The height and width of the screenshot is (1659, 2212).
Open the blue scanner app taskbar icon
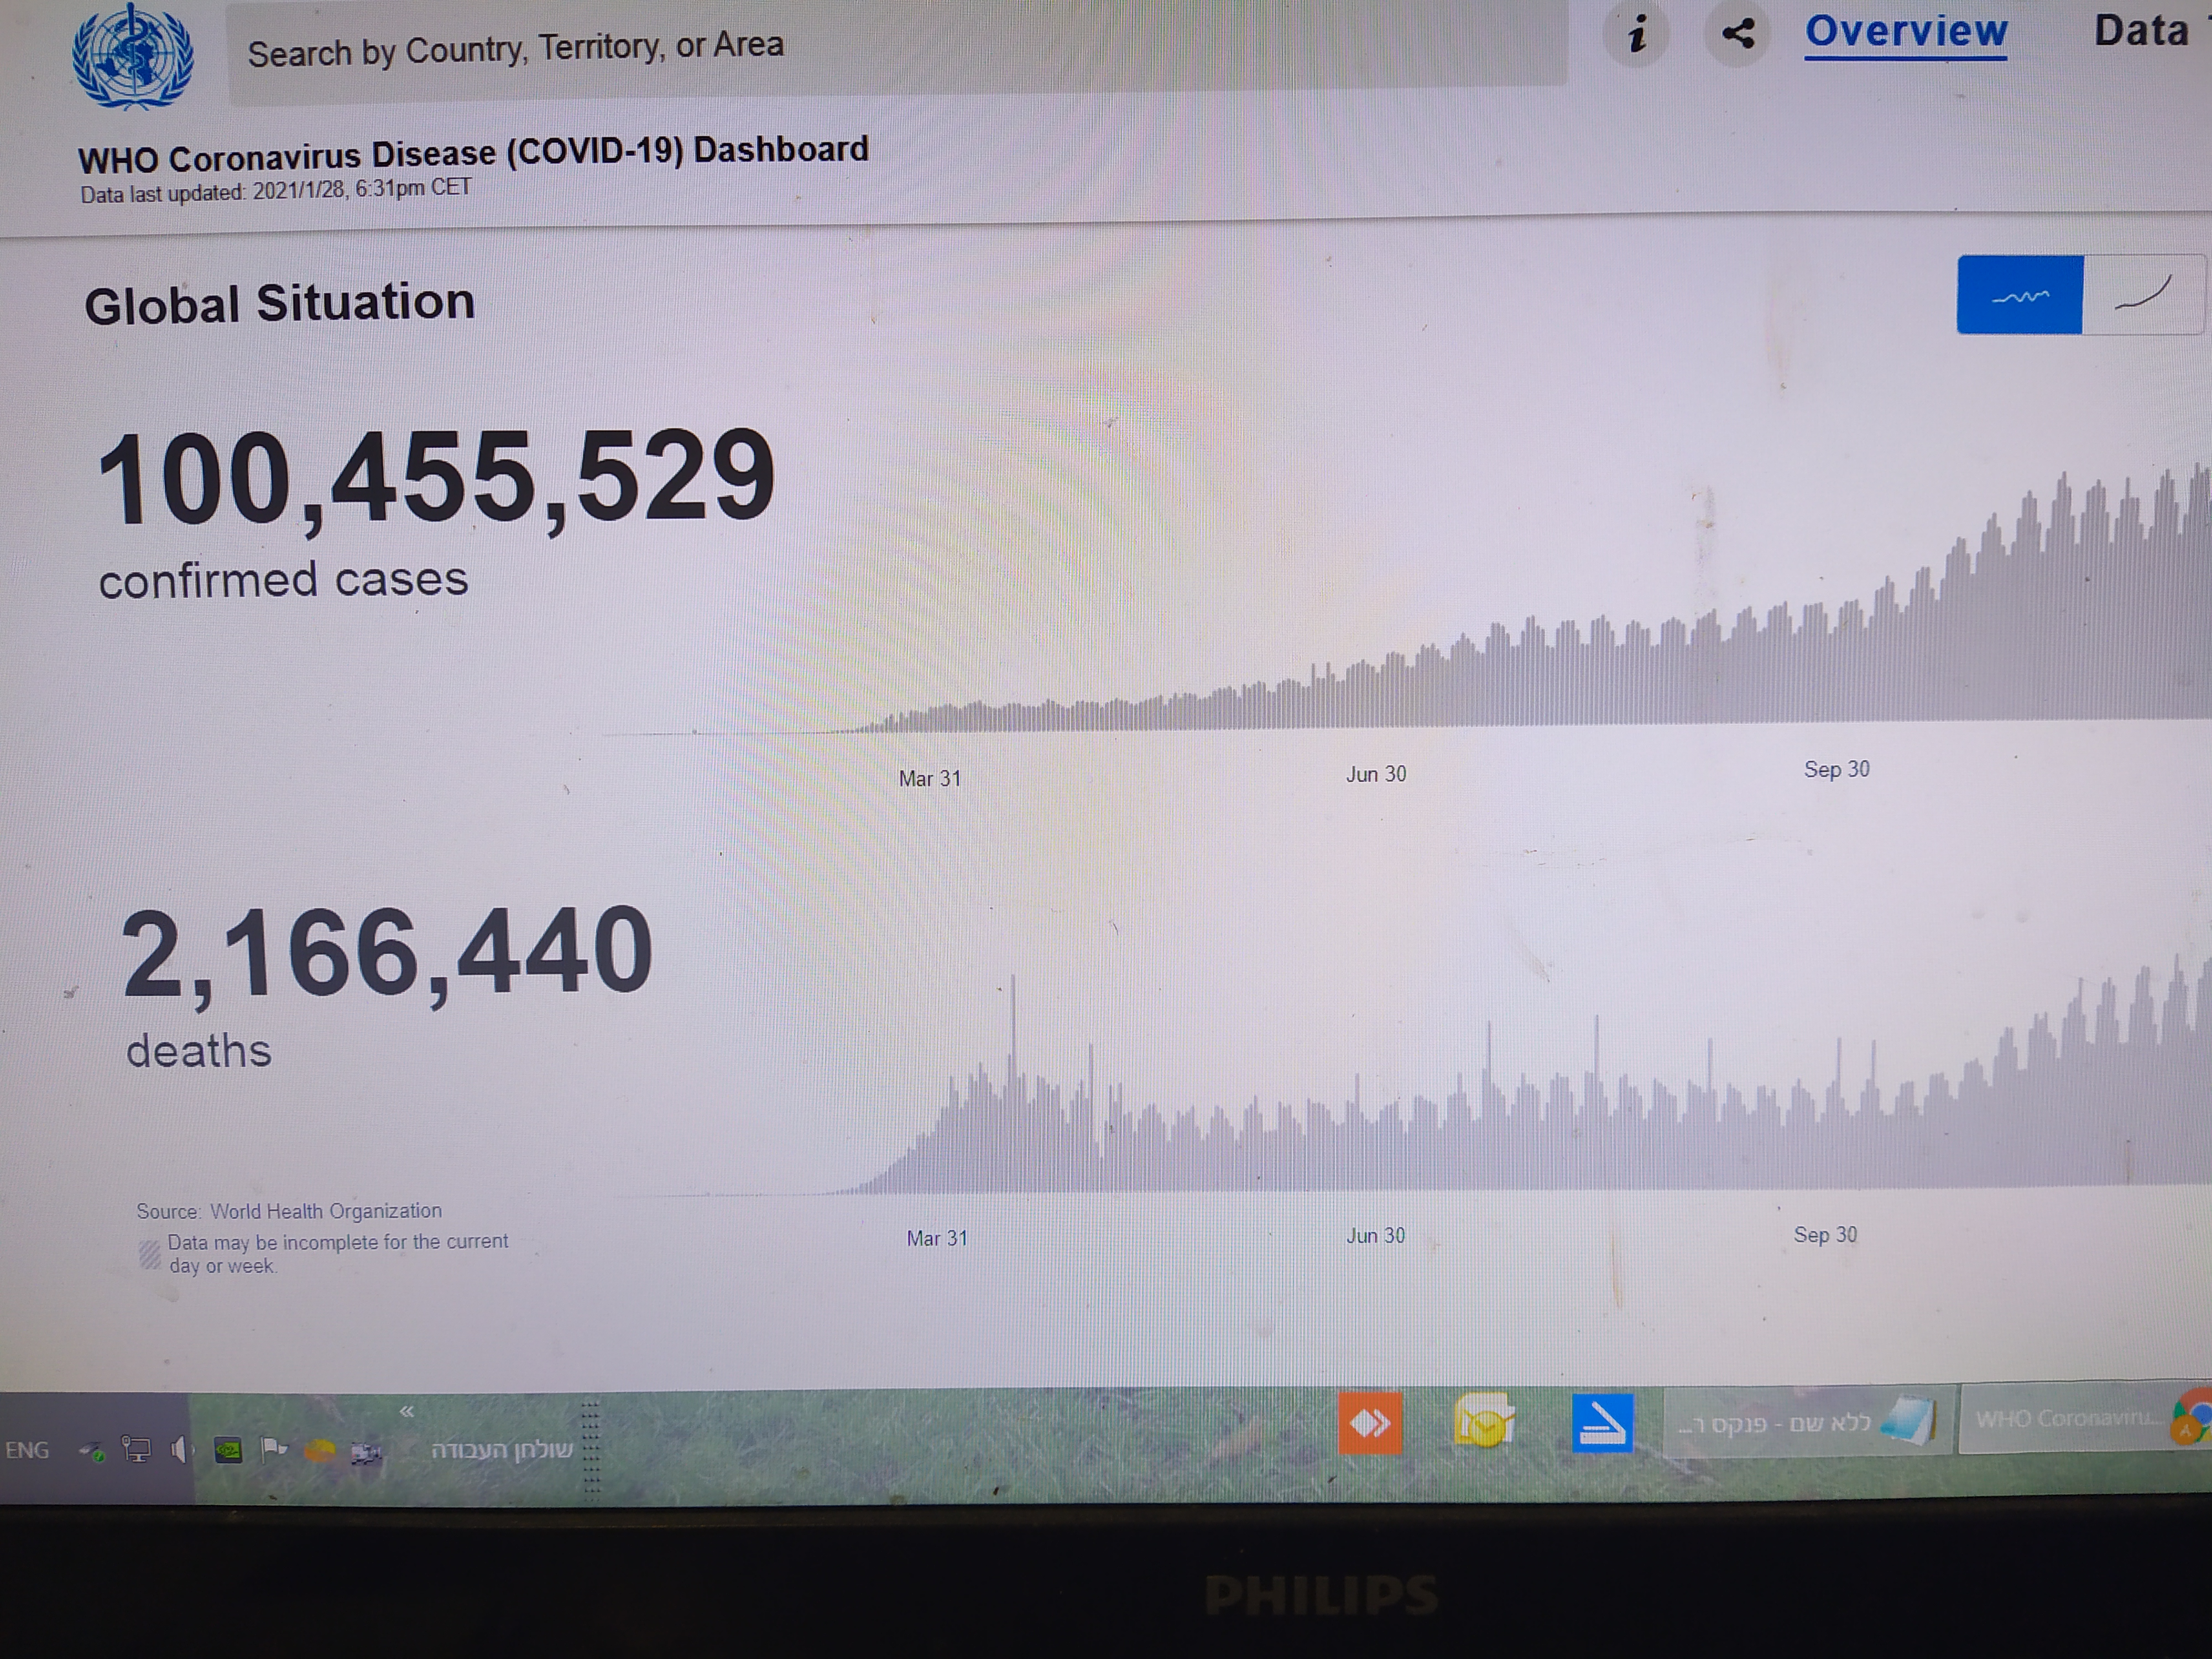(1602, 1422)
